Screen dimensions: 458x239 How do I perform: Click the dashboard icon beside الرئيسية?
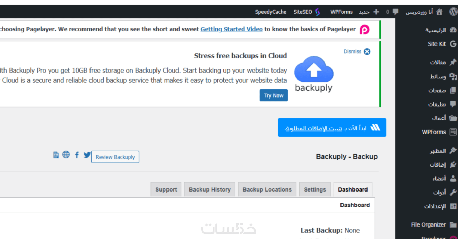pyautogui.click(x=453, y=30)
